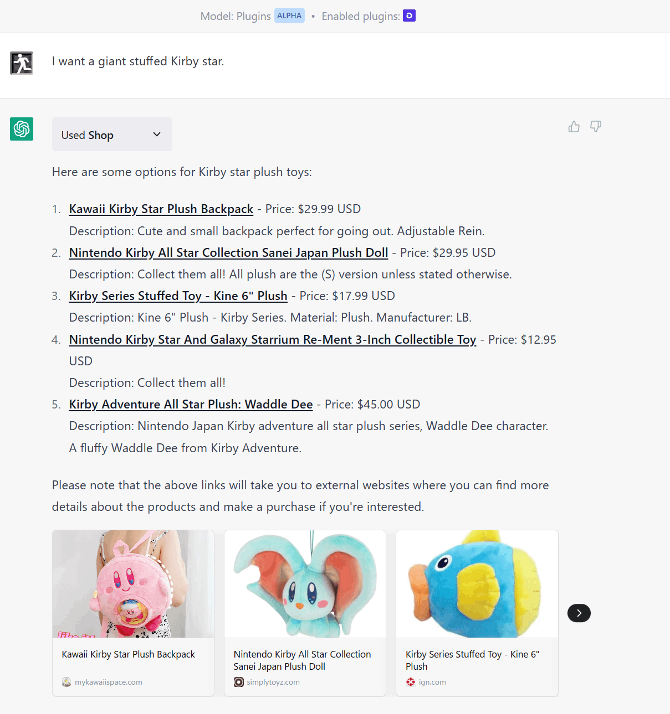Image resolution: width=670 pixels, height=714 pixels.
Task: Click the 'Kine 6" Plush - Kirby Series' description
Action: 270,318
